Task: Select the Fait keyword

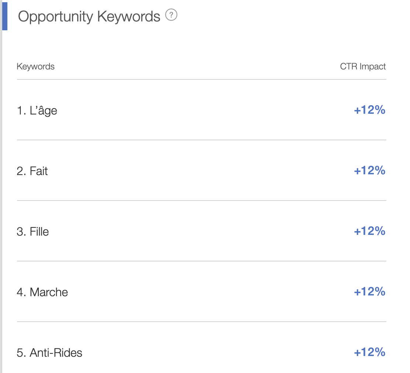Action: (39, 171)
